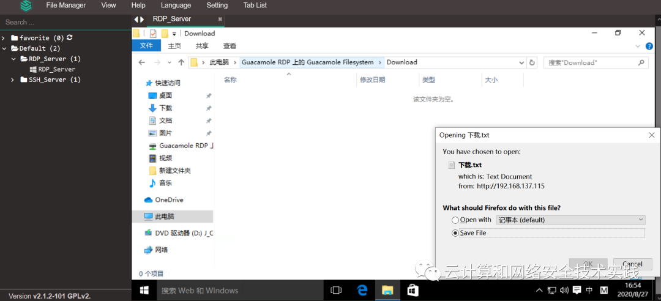Sort by 类型 column header
The image size is (661, 301).
pos(428,80)
